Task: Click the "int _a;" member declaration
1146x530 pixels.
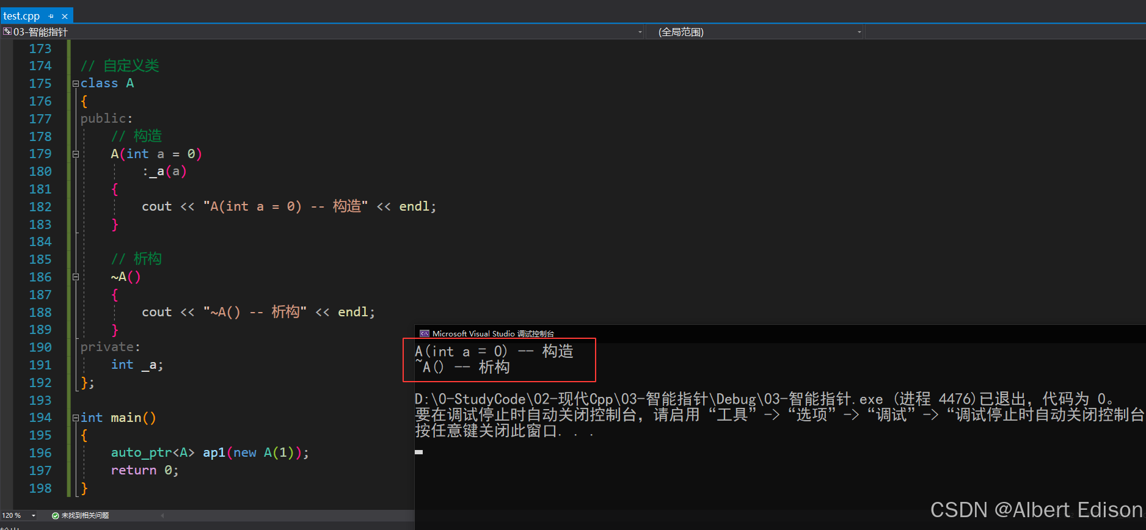Action: click(137, 365)
